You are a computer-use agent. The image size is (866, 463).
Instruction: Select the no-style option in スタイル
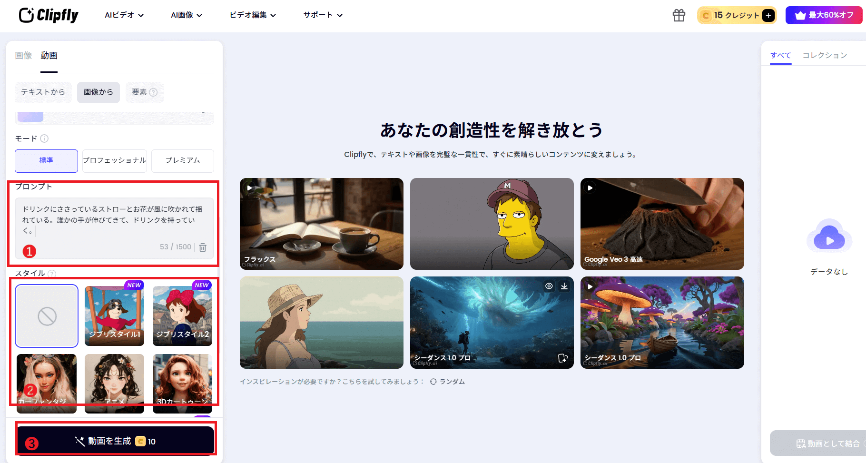click(46, 316)
